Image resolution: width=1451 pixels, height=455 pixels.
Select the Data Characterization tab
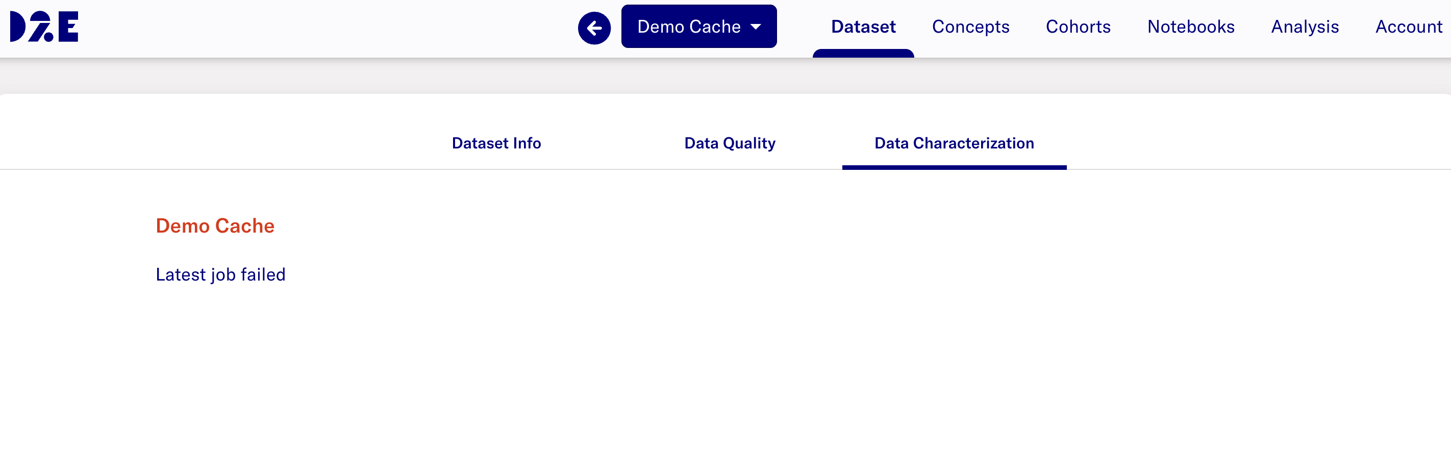click(x=954, y=143)
